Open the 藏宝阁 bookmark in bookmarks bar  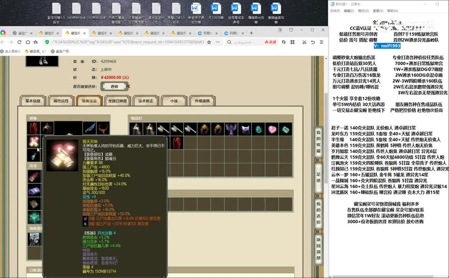35,51
